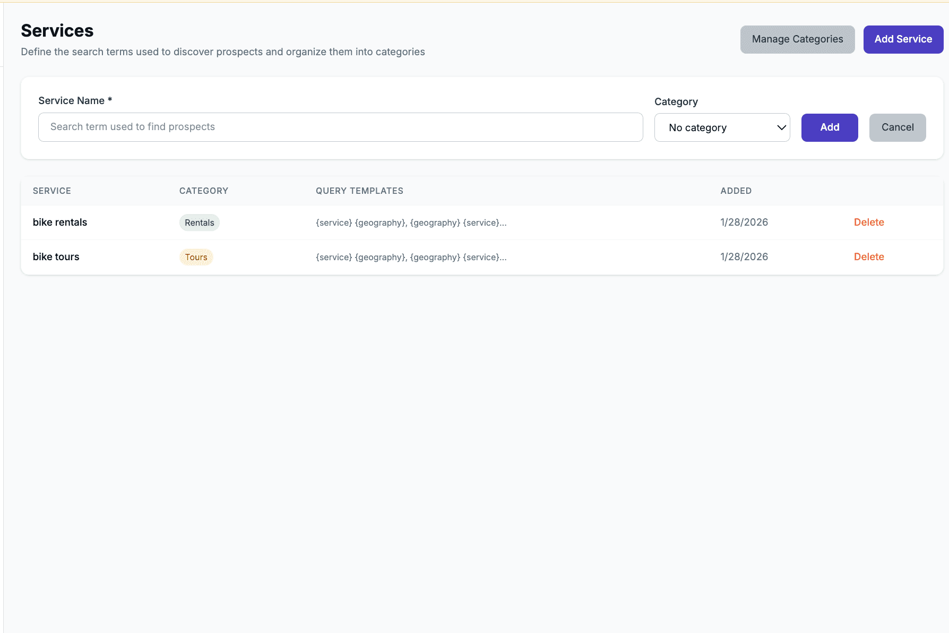Image resolution: width=949 pixels, height=633 pixels.
Task: Click the dropdown chevron next to No category
Action: [x=781, y=127]
